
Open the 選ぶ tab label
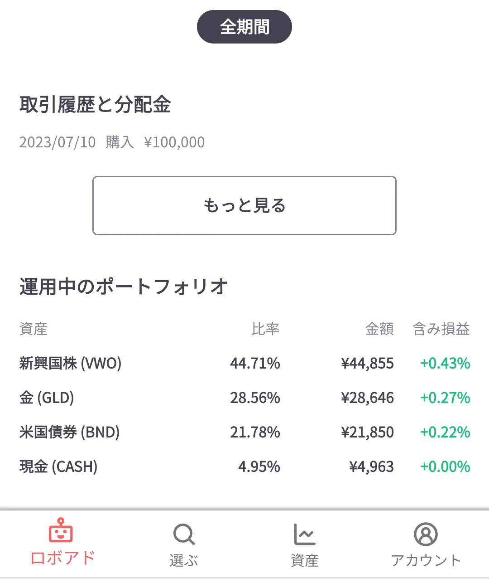(183, 561)
